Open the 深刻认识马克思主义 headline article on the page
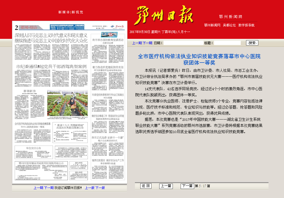This screenshot has width=284, height=198. [51, 38]
